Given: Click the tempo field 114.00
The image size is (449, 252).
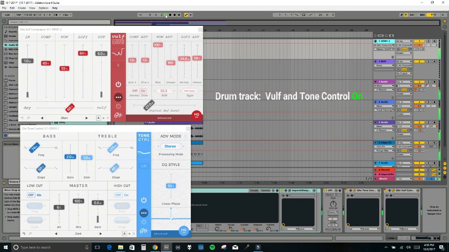Looking at the screenshot, I should (28, 15).
